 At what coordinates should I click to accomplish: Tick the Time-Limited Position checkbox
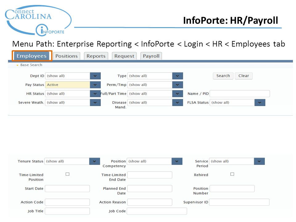pyautogui.click(x=68, y=174)
